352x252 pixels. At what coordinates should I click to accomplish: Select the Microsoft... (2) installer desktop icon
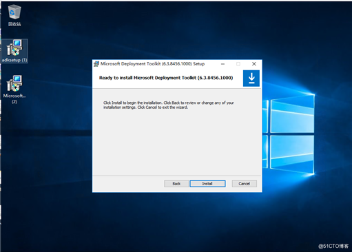click(x=14, y=90)
